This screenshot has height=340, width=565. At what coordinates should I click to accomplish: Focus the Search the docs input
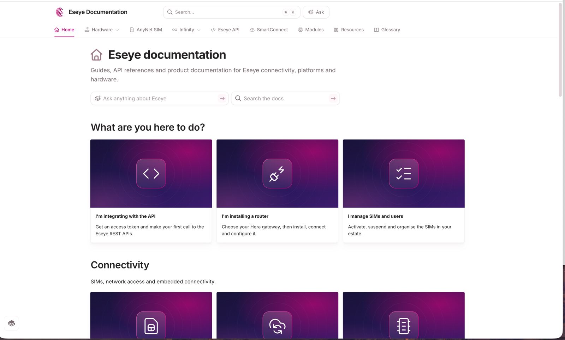[285, 98]
